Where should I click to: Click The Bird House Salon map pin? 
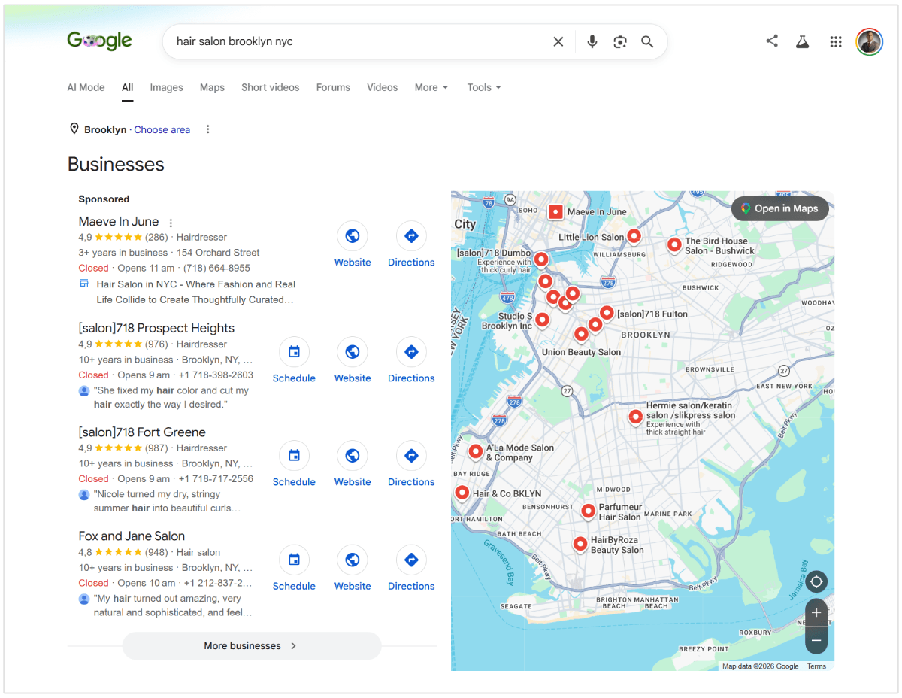pos(674,245)
